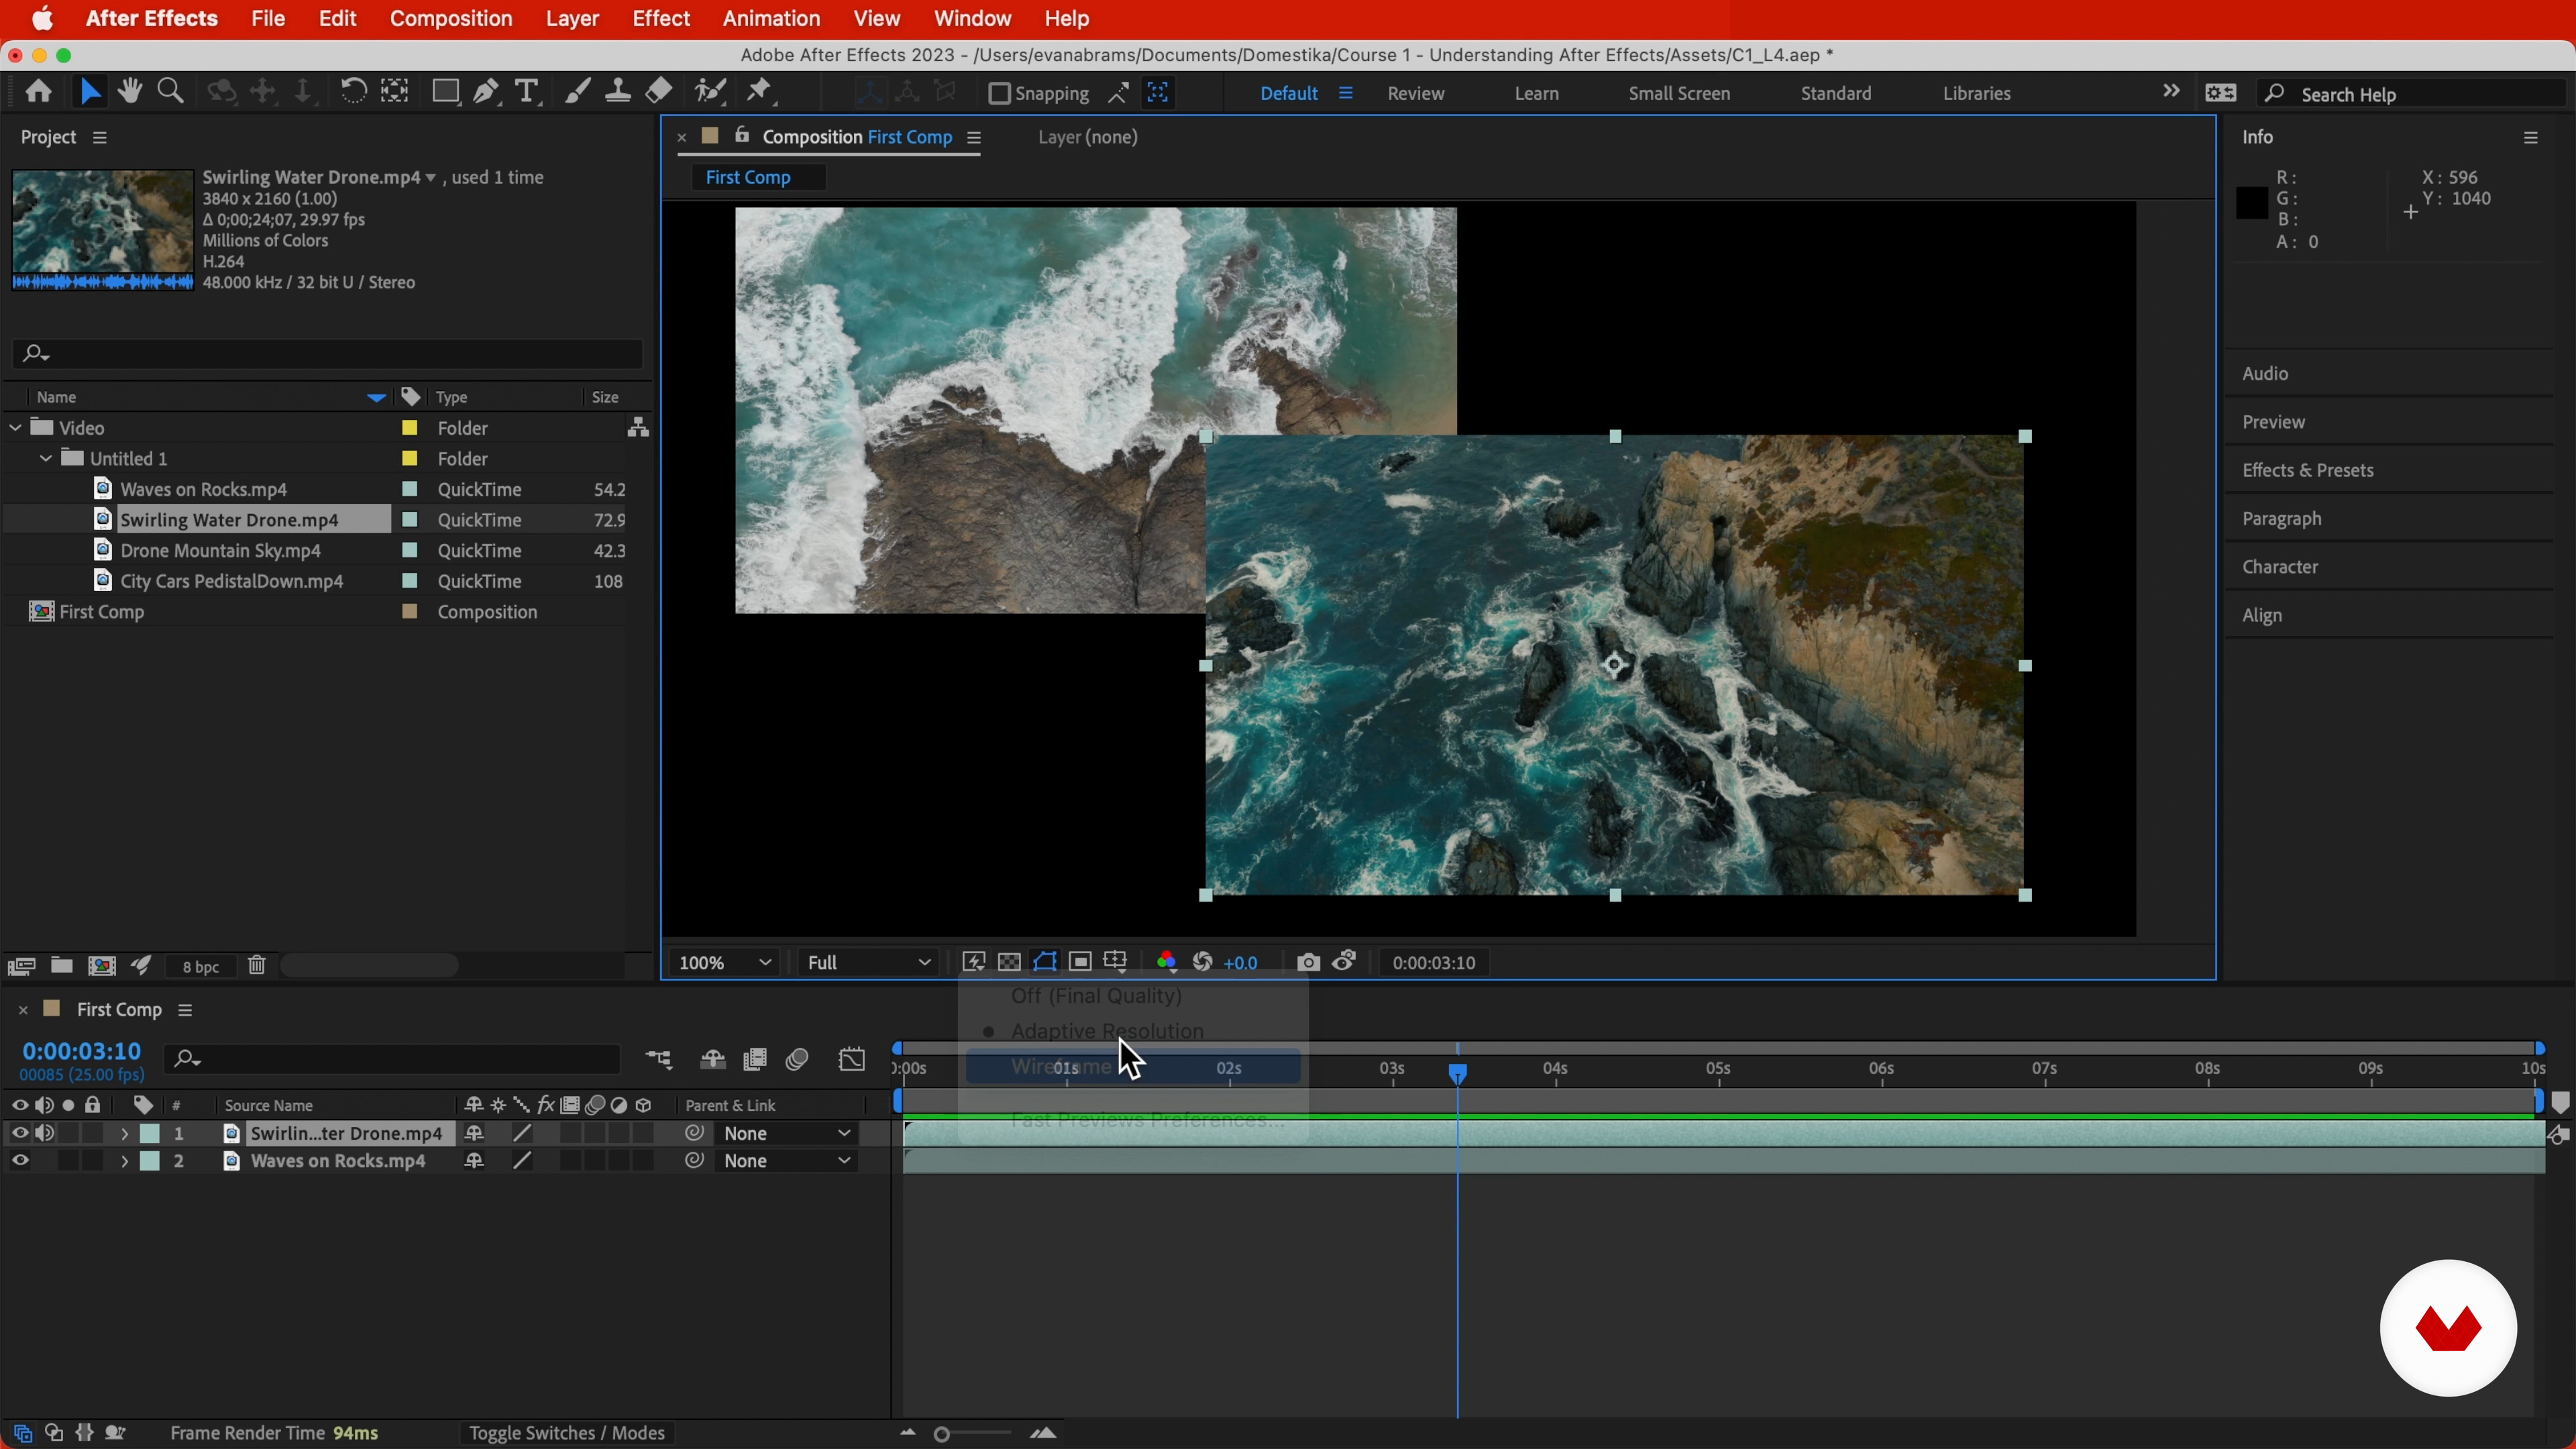Image resolution: width=2576 pixels, height=1449 pixels.
Task: Click the Interpret Footage icon in Project panel
Action: (22, 966)
